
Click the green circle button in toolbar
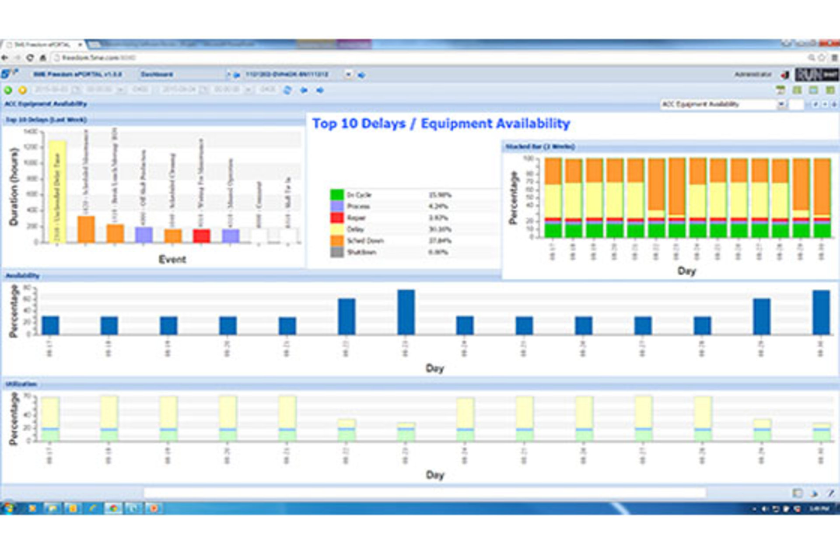pyautogui.click(x=8, y=90)
